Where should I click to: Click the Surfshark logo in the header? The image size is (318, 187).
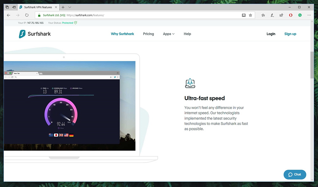coord(35,34)
